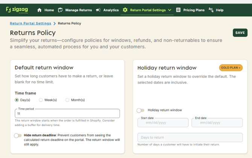Click the Help icon in navbar

pos(211,10)
